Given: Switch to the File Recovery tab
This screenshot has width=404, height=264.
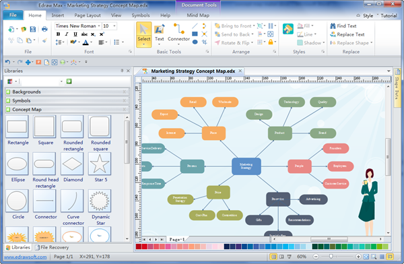Looking at the screenshot, I should pyautogui.click(x=52, y=248).
